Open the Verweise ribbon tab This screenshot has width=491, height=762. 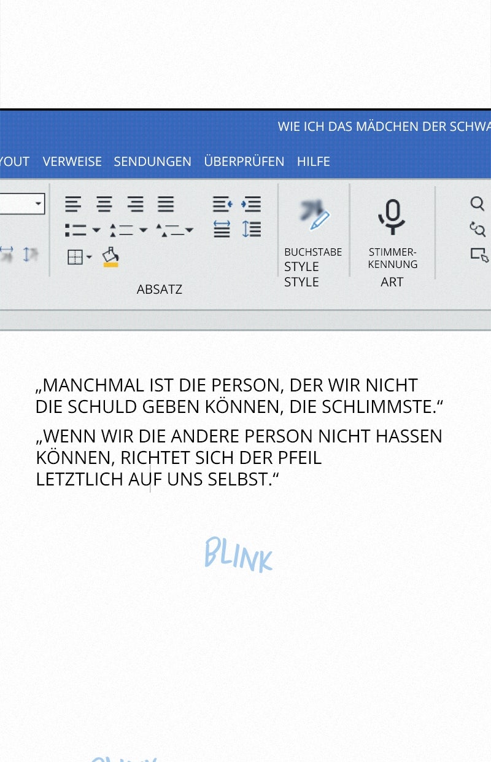coord(72,162)
